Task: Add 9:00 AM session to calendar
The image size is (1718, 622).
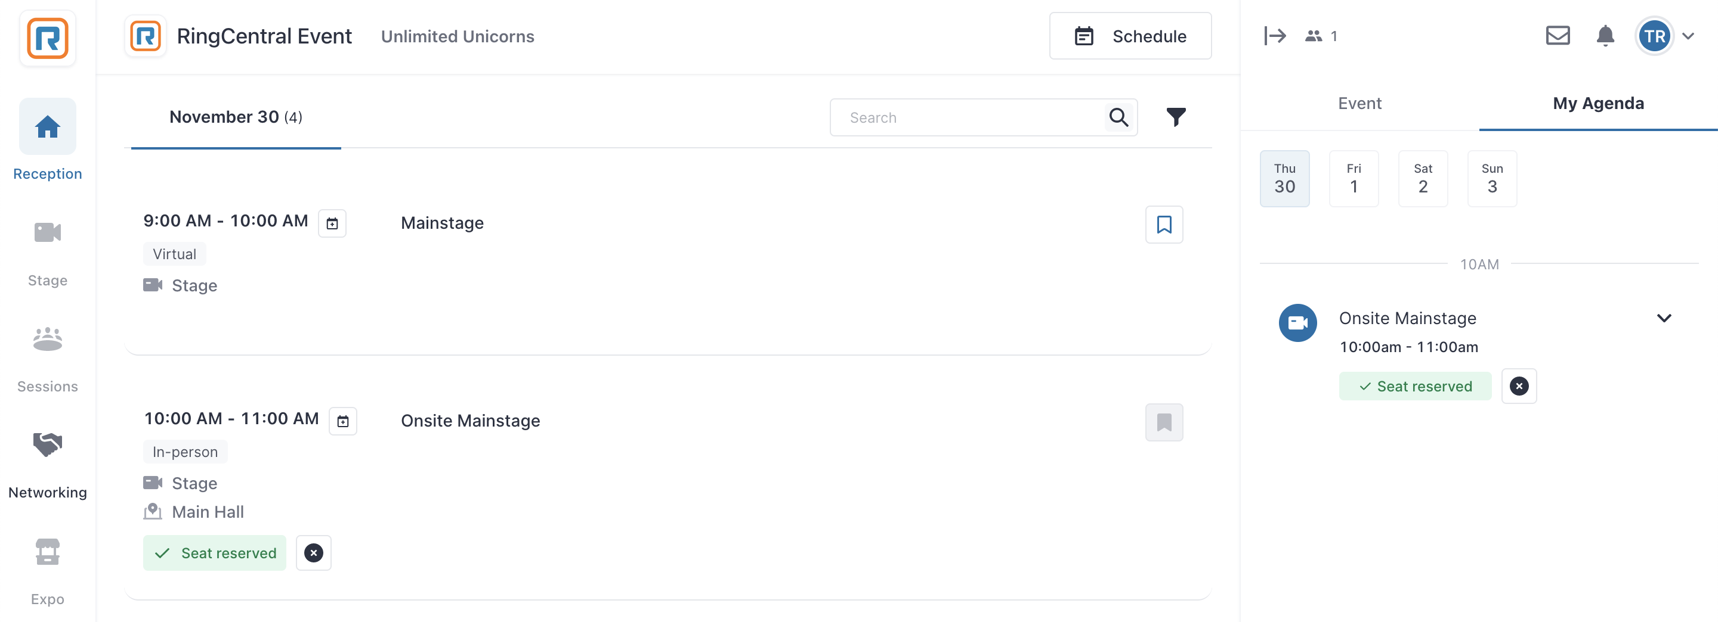Action: (x=332, y=224)
